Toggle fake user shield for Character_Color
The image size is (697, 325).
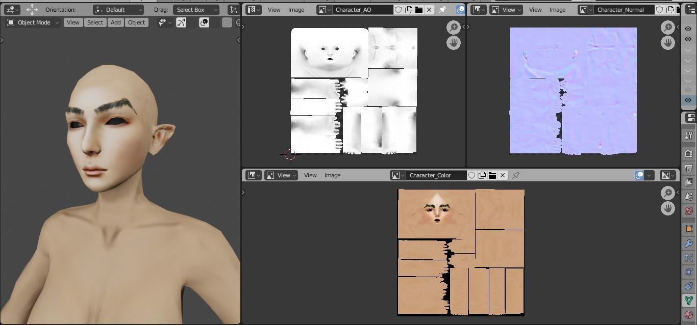(x=472, y=175)
